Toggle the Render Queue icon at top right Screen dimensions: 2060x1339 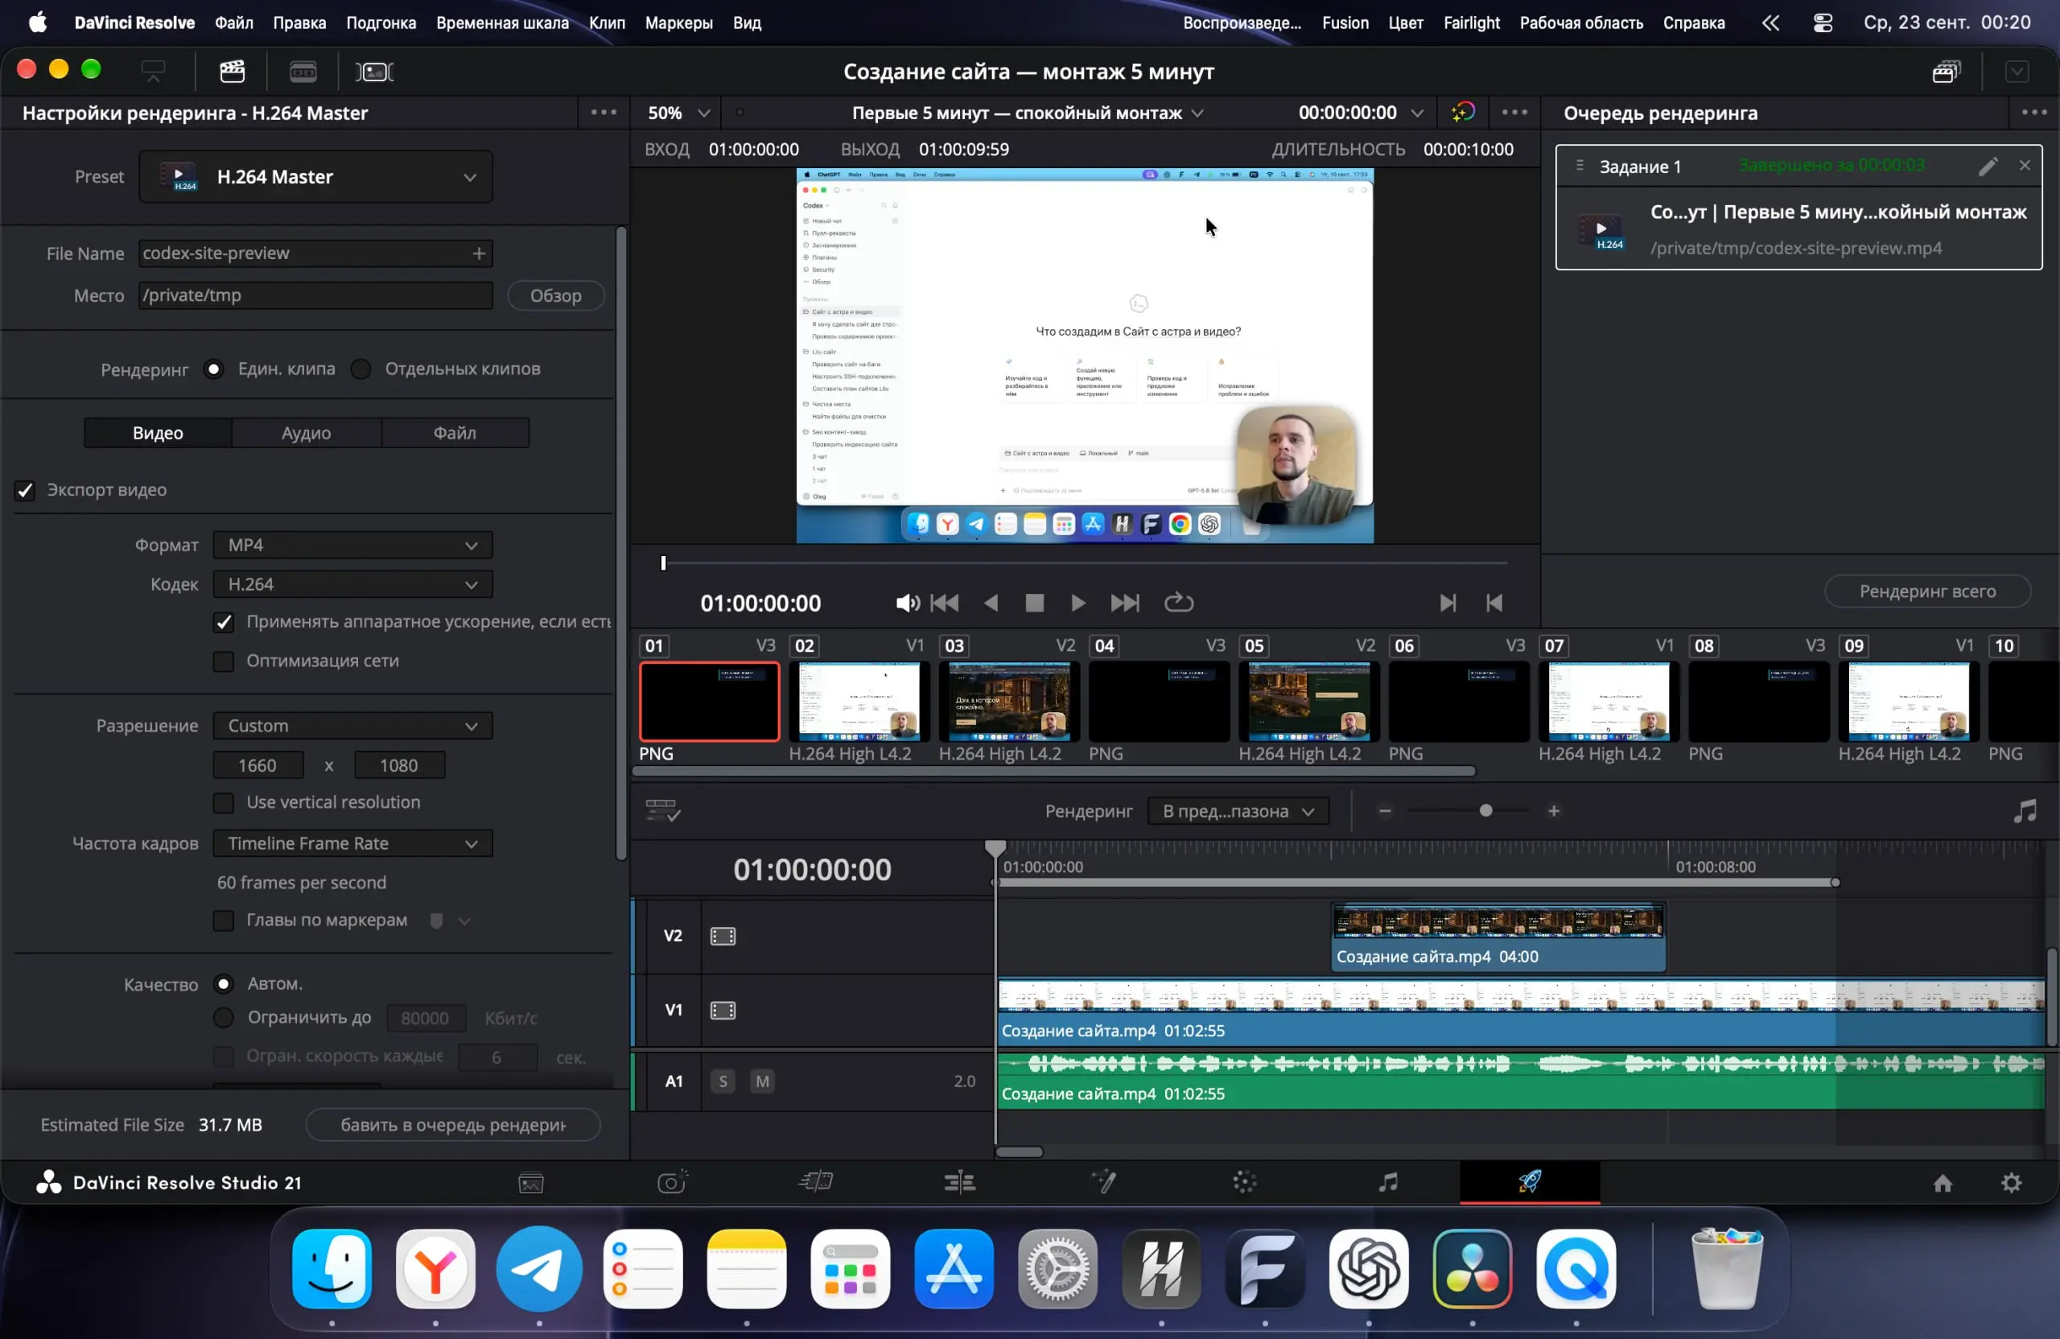[1947, 71]
